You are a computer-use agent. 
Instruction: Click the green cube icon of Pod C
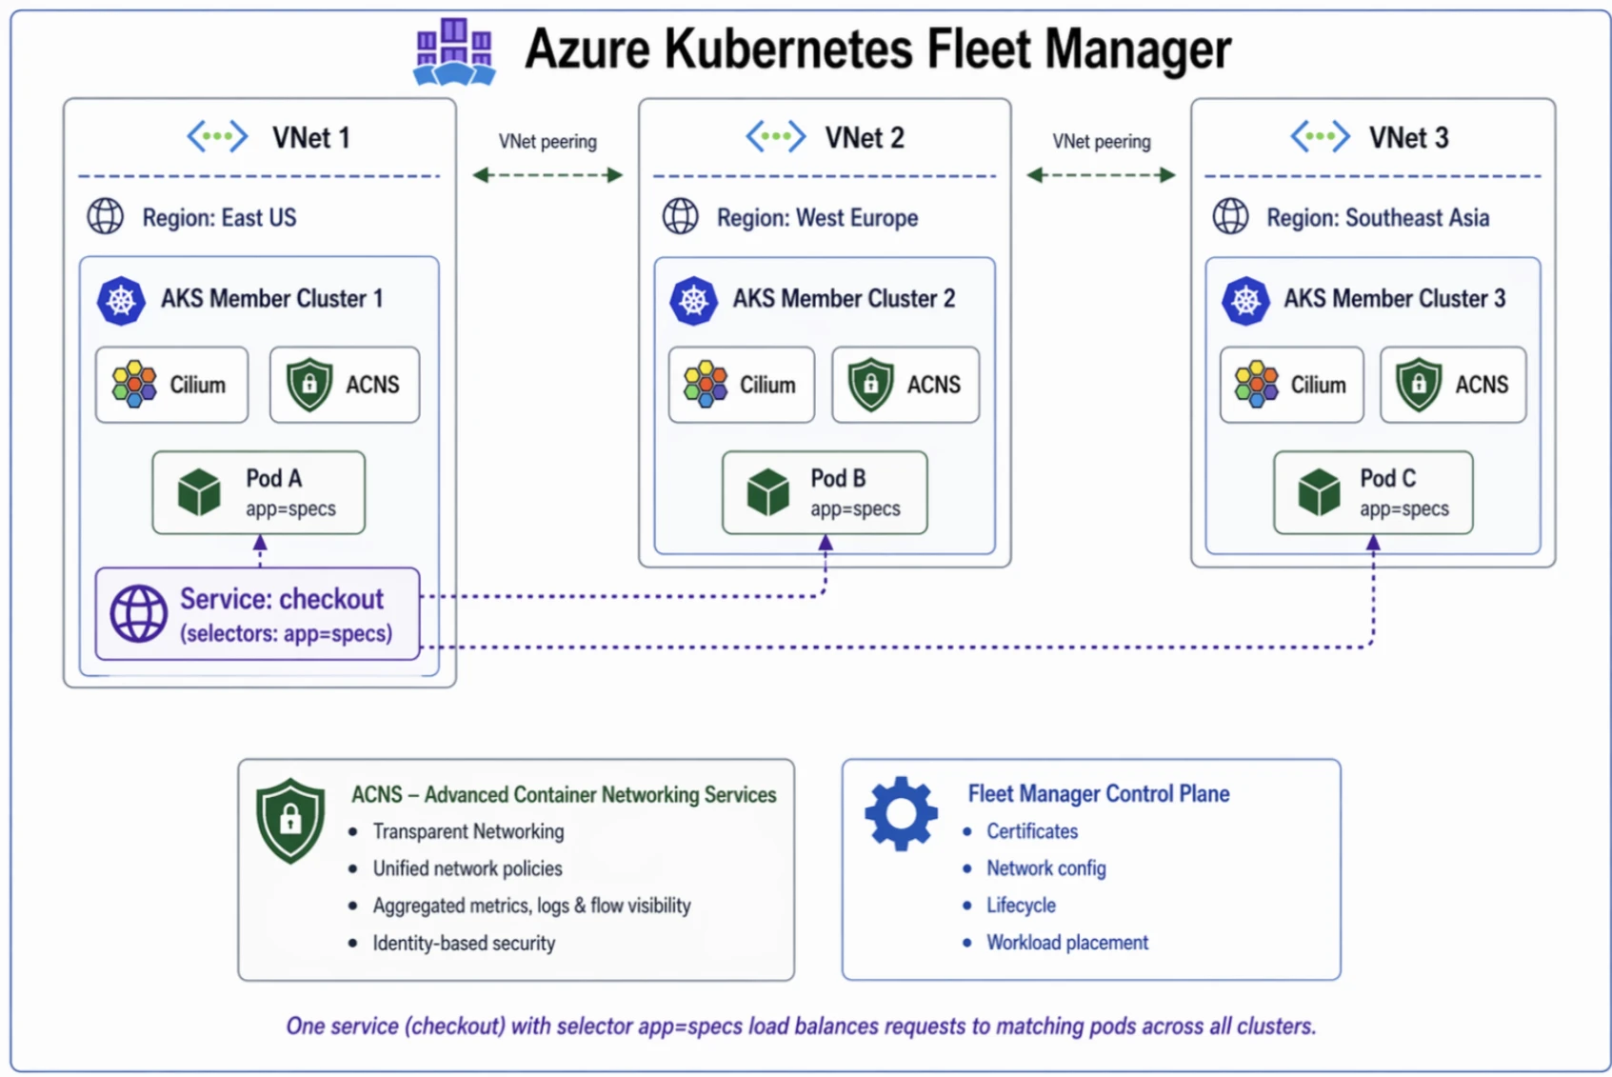coord(1319,492)
